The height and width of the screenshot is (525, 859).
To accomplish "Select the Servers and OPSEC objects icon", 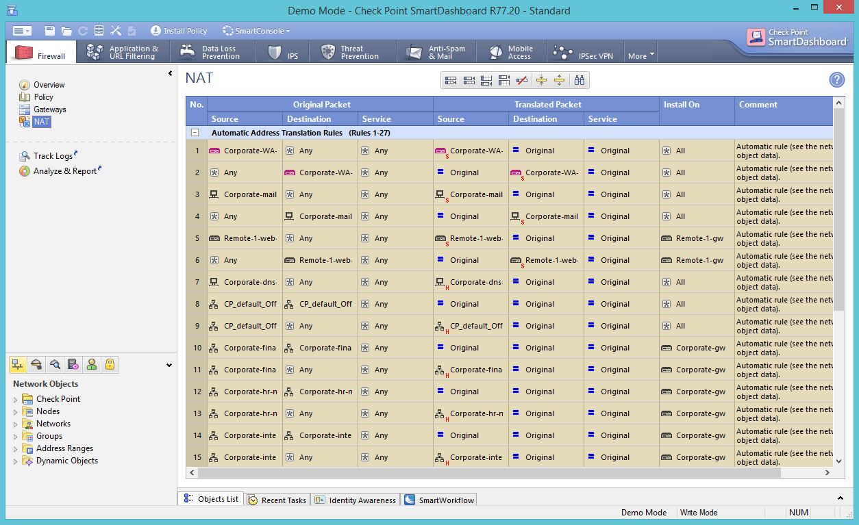I will [73, 365].
